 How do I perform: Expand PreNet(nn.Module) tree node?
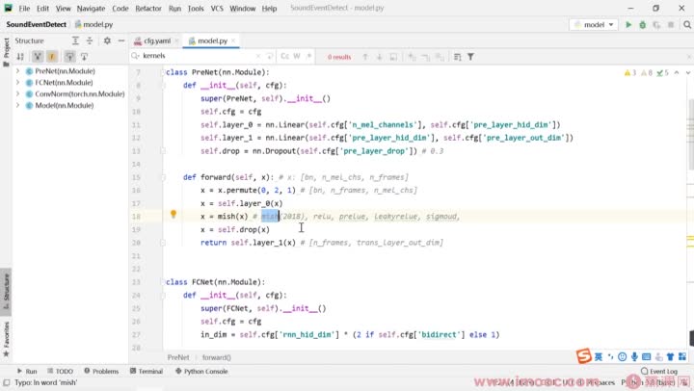click(17, 70)
